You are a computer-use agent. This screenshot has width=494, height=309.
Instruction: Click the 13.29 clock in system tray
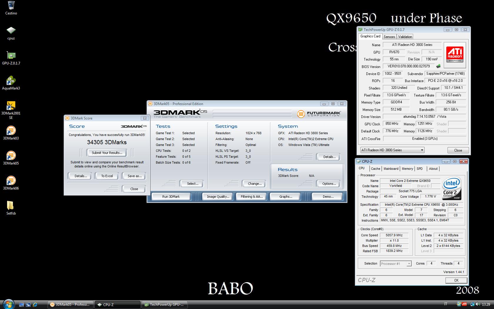(486, 305)
